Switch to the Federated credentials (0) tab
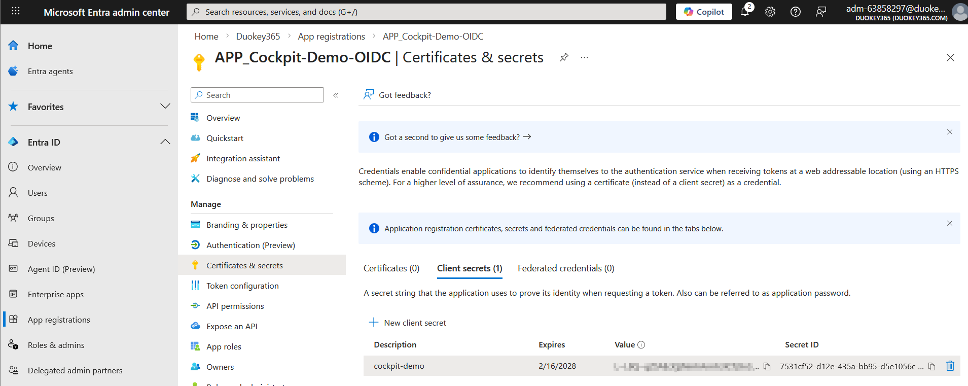This screenshot has height=386, width=968. click(x=566, y=268)
